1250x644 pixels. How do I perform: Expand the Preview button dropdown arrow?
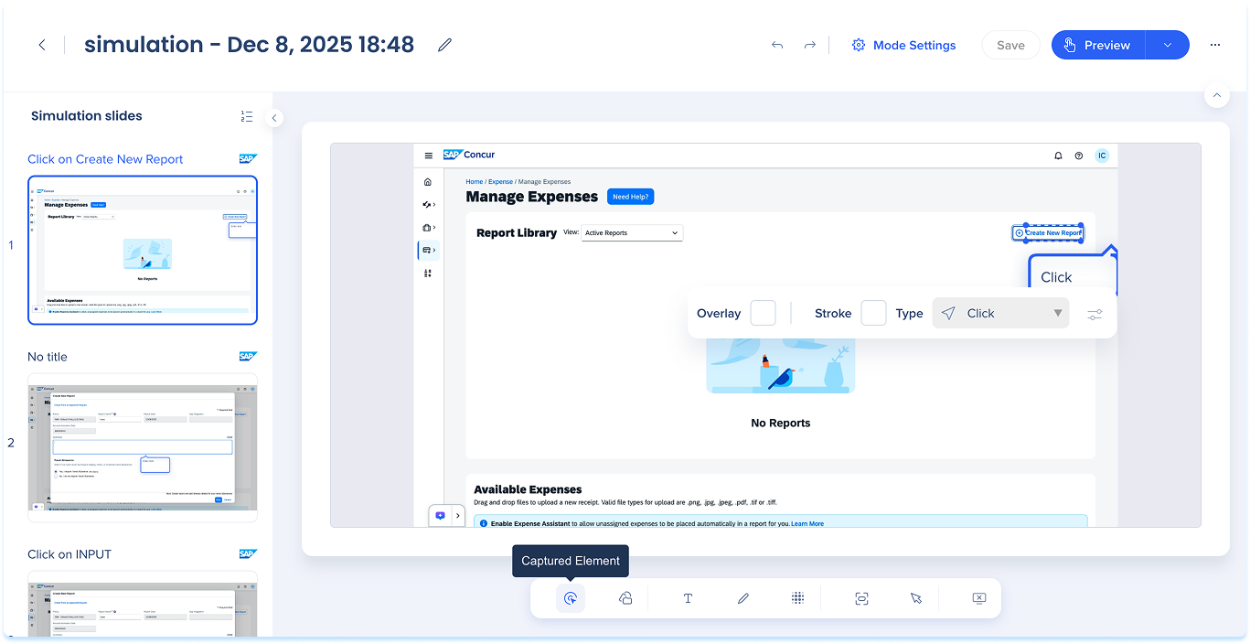coord(1167,45)
